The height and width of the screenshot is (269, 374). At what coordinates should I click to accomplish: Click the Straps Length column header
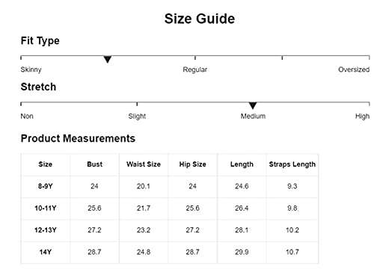coord(292,164)
